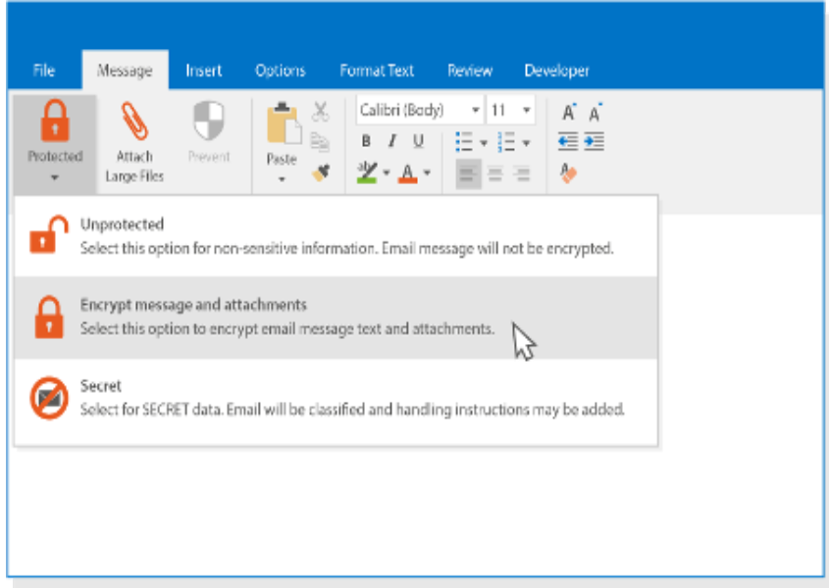
Task: Open the font size 11 dropdown
Action: 527,111
